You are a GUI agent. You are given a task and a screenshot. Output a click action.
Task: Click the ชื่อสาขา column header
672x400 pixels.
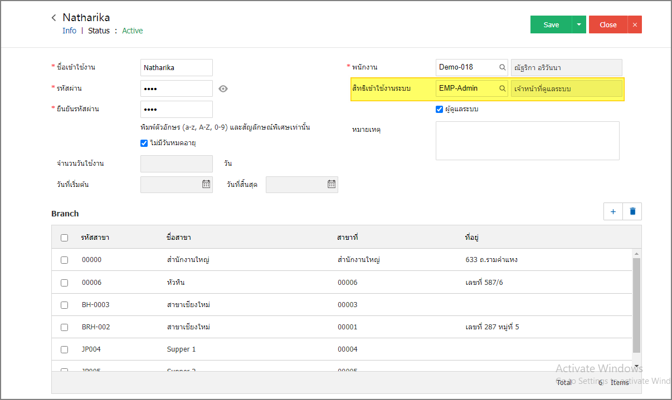tap(179, 238)
